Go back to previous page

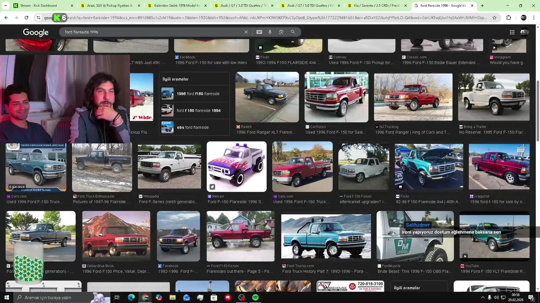click(6, 18)
